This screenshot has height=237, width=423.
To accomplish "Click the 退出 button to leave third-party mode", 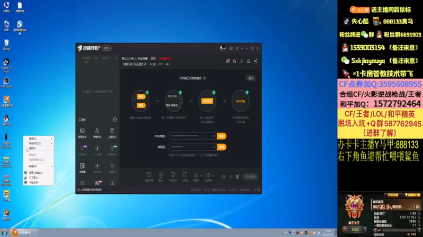I will [251, 78].
